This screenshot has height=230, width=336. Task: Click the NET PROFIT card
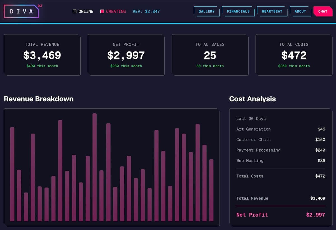pos(126,55)
